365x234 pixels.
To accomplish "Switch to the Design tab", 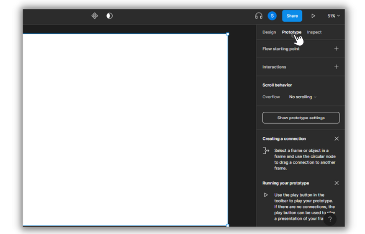I will coord(269,32).
